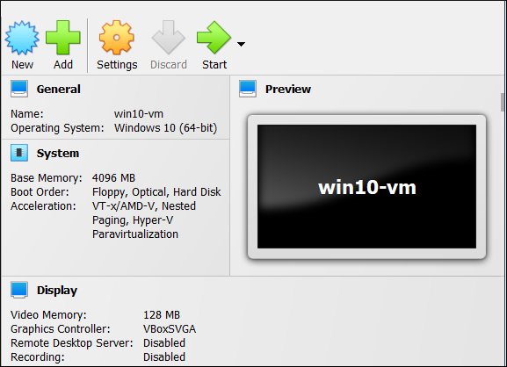The height and width of the screenshot is (367, 507).
Task: Click the '128 MB' video memory value
Action: [x=162, y=315]
